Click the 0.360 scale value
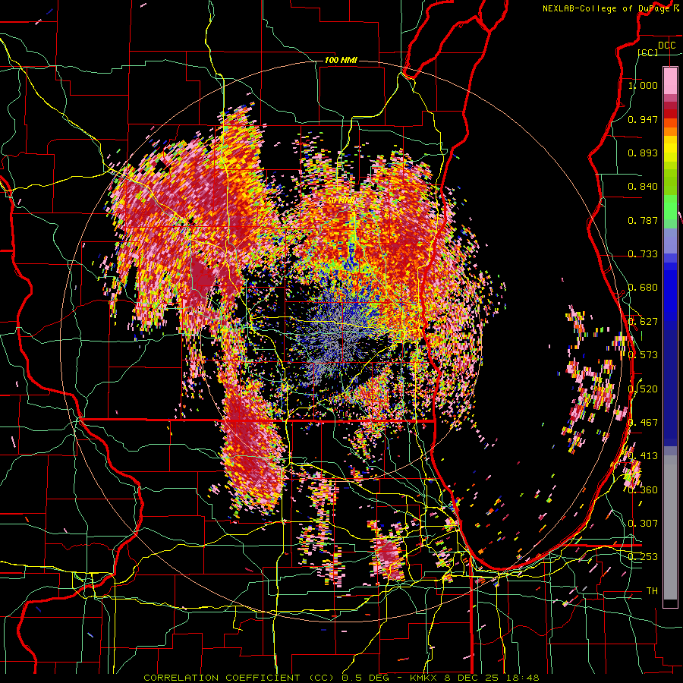Viewport: 683px width, 683px height. 643,490
